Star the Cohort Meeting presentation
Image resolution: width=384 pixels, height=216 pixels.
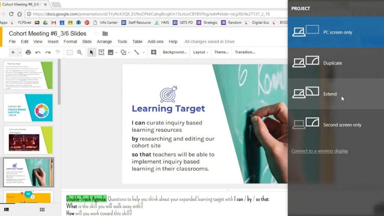(96, 34)
